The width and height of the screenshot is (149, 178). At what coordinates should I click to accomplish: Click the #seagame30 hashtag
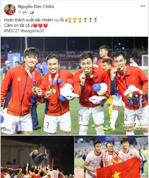point(32,31)
